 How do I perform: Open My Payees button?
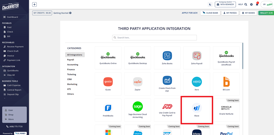230,13
